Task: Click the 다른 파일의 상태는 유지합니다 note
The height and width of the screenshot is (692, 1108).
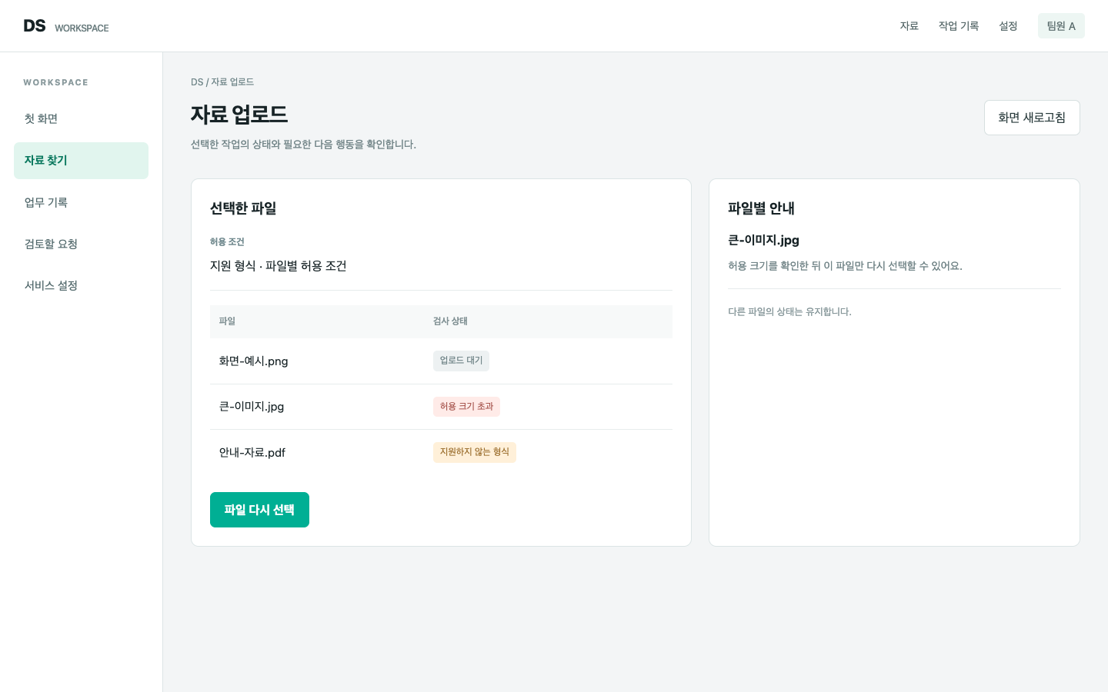Action: click(x=789, y=311)
